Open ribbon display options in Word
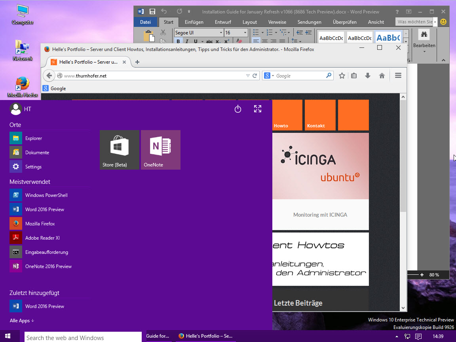456x342 pixels. 408,11
